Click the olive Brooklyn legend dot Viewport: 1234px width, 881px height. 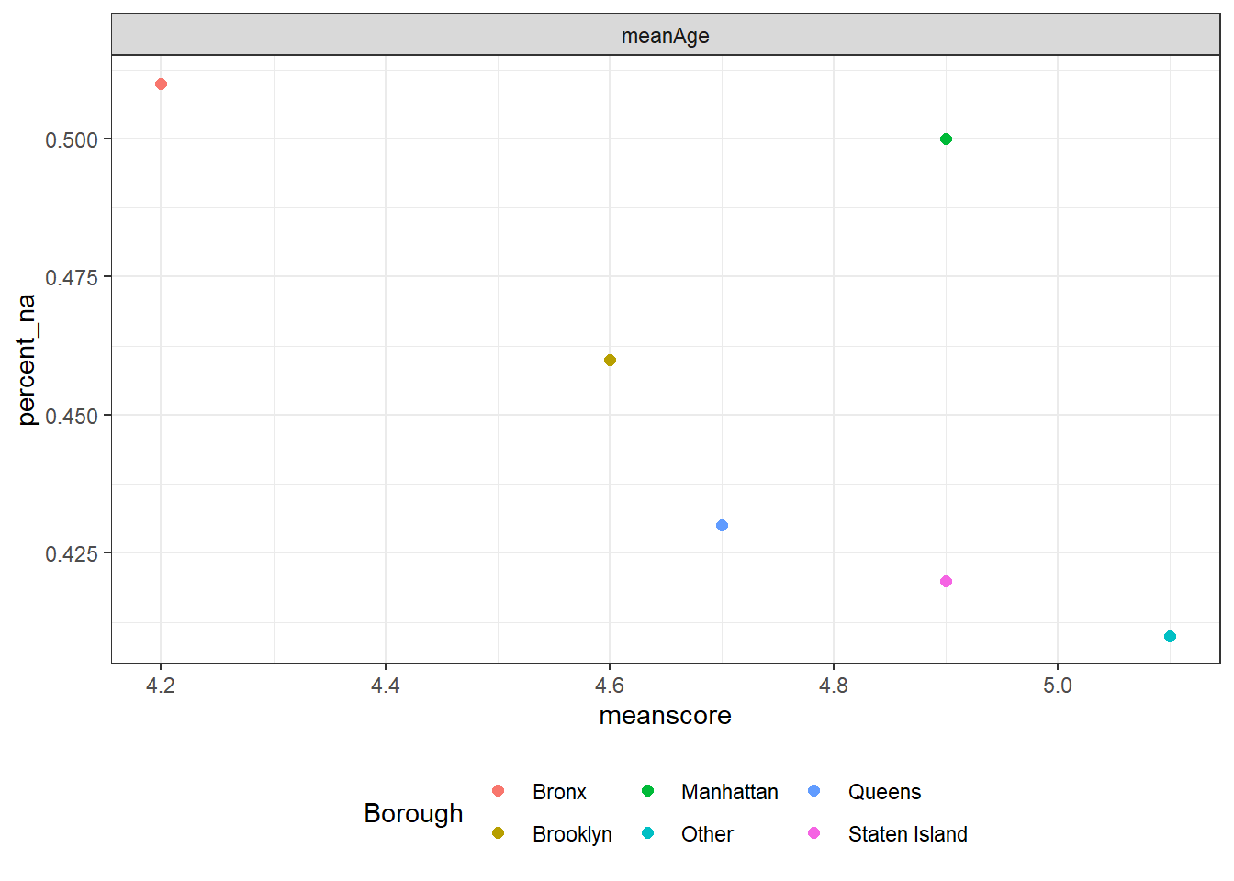(499, 833)
